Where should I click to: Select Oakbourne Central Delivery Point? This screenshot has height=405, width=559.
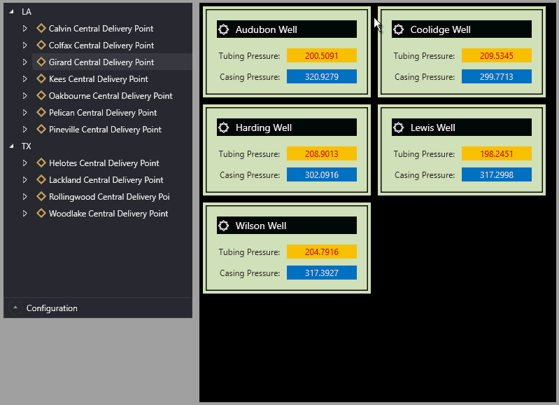pos(111,96)
